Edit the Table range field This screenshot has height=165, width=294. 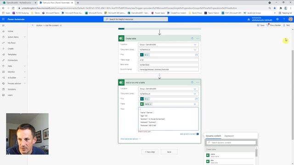click(169, 60)
